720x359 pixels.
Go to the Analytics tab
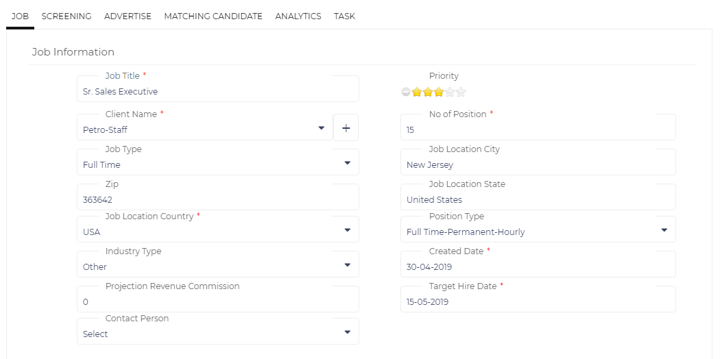tap(298, 16)
